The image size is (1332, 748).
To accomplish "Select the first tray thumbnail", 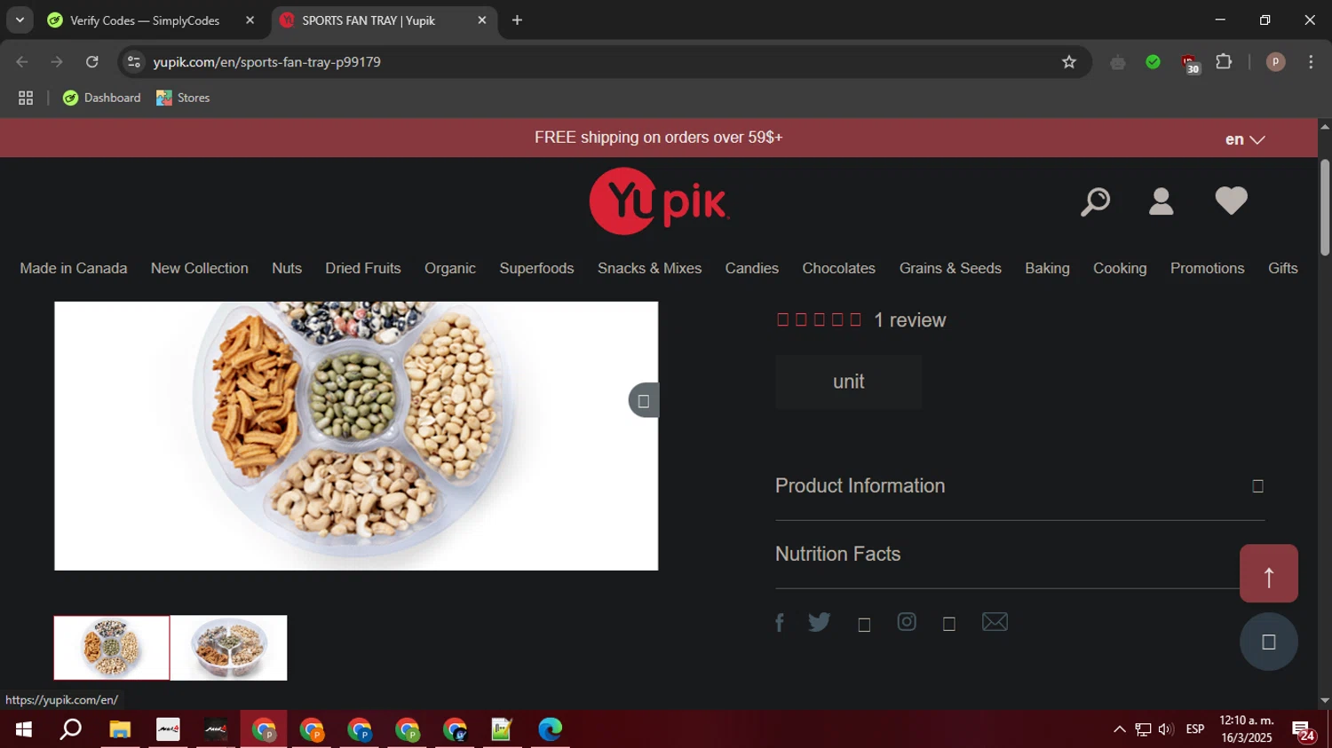I will pos(112,648).
